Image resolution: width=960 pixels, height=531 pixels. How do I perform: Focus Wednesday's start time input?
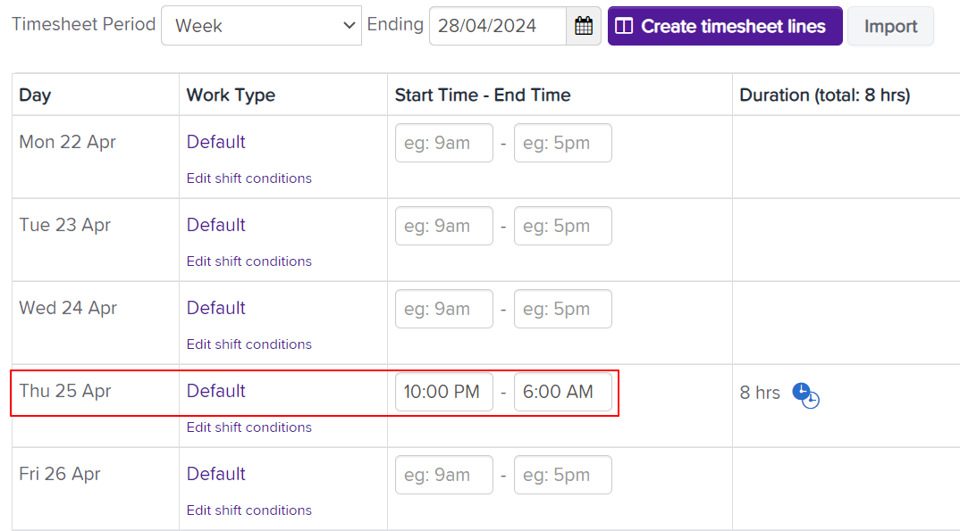click(443, 309)
